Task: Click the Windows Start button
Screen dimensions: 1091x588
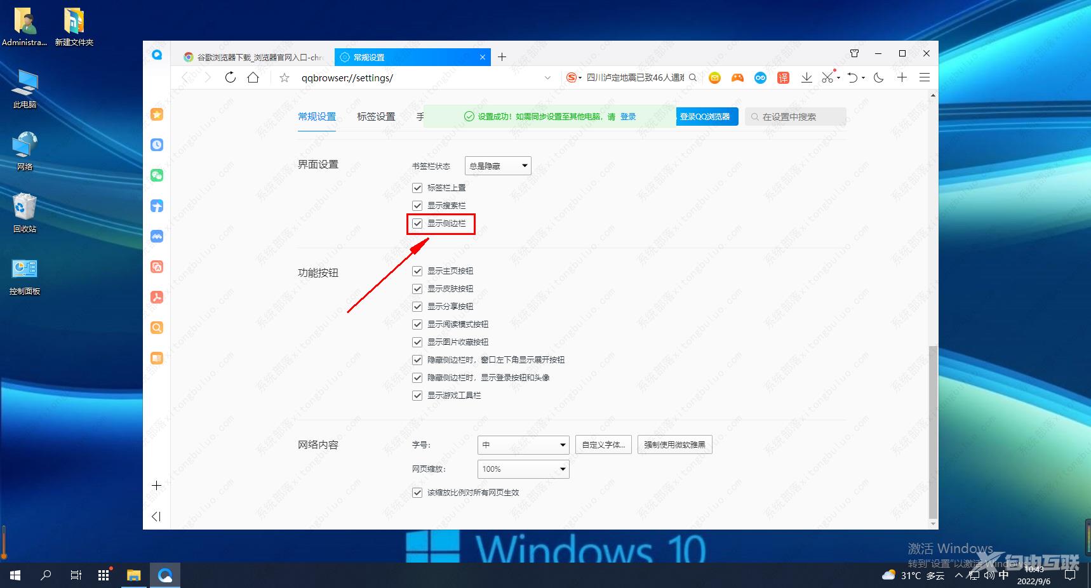Action: [x=15, y=575]
